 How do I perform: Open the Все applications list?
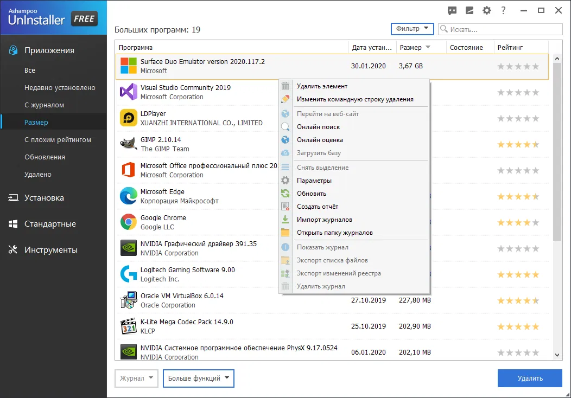(30, 70)
